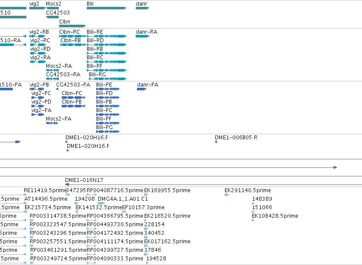The height and width of the screenshot is (265, 362).
Task: Select EST RP003314738.5prime
Action: 58,216
